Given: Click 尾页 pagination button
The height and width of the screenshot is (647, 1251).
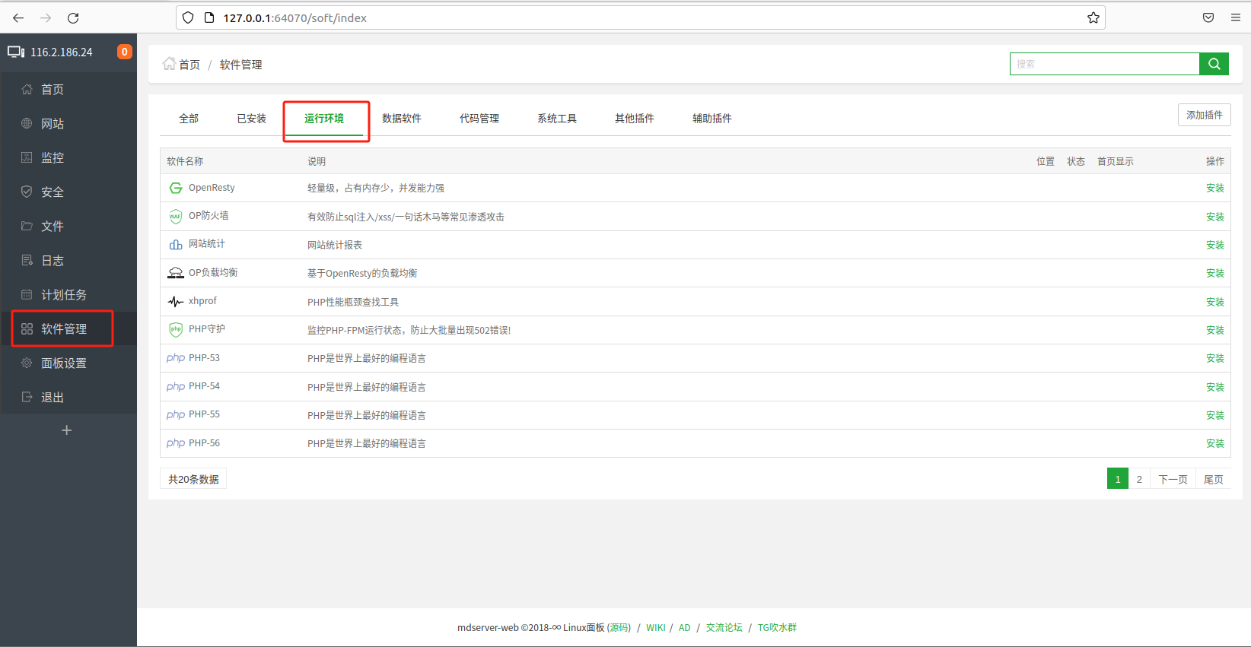Looking at the screenshot, I should pos(1214,479).
